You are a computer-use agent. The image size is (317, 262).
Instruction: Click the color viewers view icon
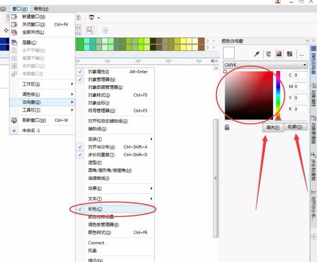tap(279, 54)
